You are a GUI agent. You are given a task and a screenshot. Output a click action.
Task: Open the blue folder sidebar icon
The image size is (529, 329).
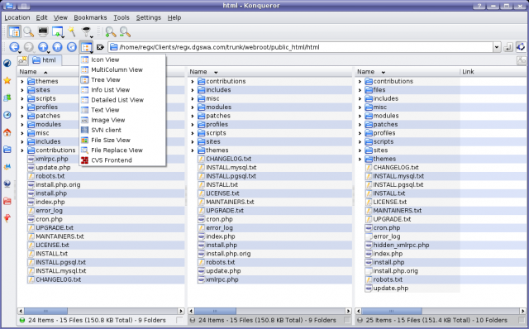[x=7, y=150]
